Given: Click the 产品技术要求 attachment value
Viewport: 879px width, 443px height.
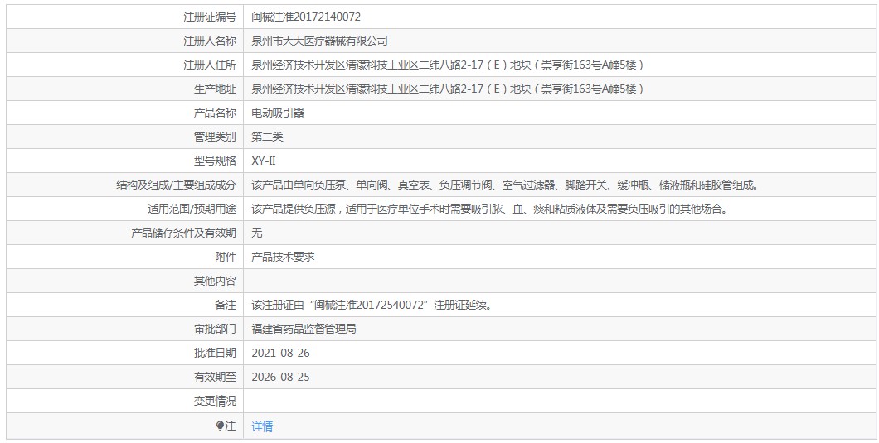Looking at the screenshot, I should pos(283,258).
